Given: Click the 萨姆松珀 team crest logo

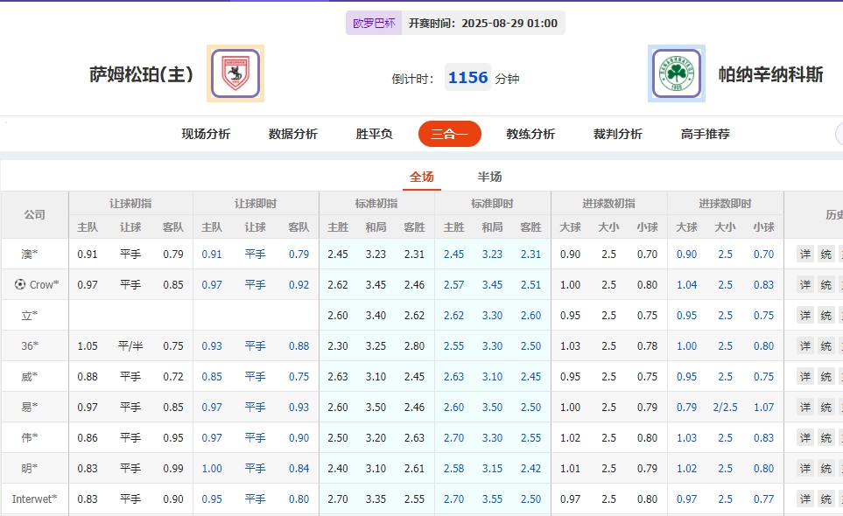Looking at the screenshot, I should [234, 73].
